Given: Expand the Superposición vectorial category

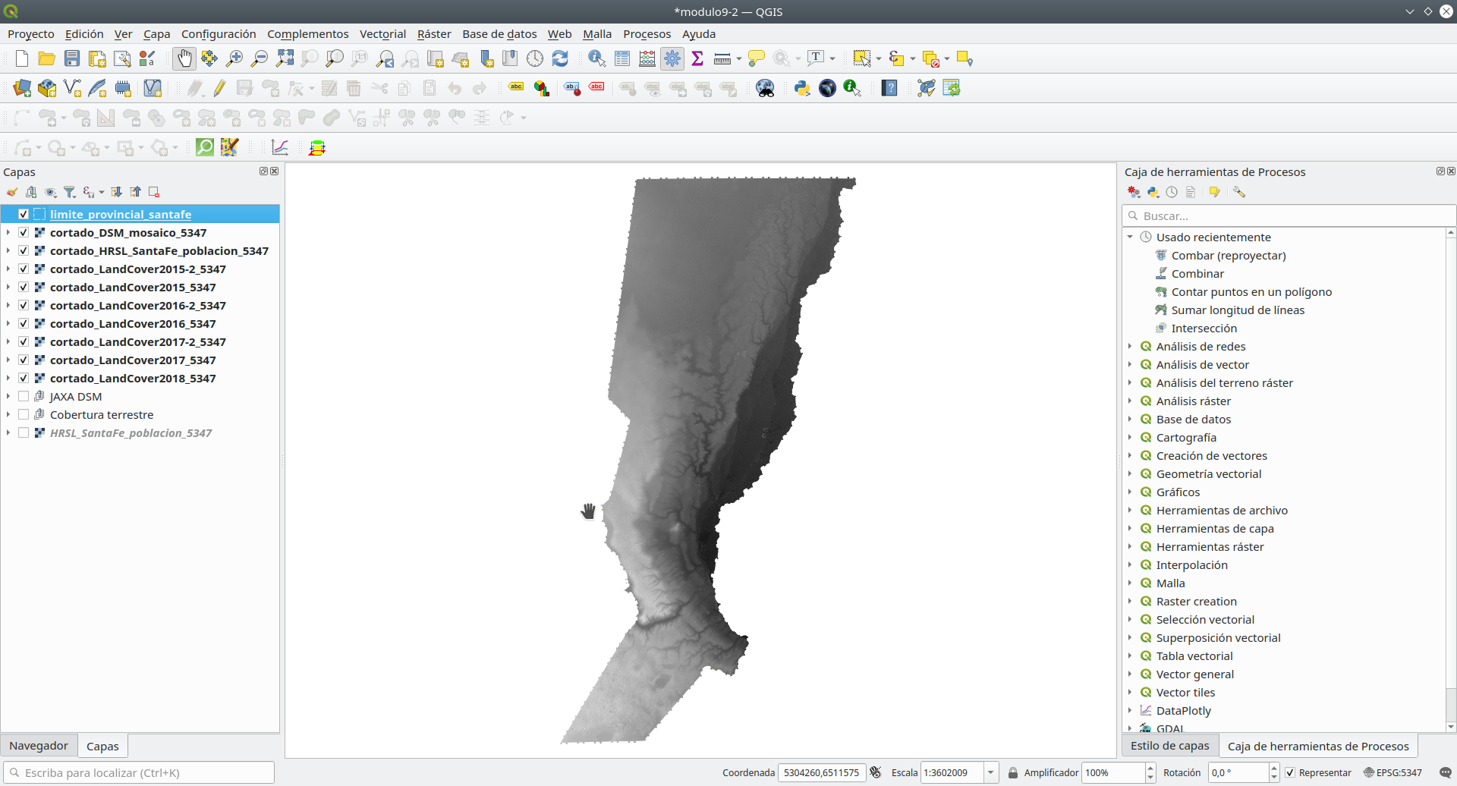Looking at the screenshot, I should 1130,637.
